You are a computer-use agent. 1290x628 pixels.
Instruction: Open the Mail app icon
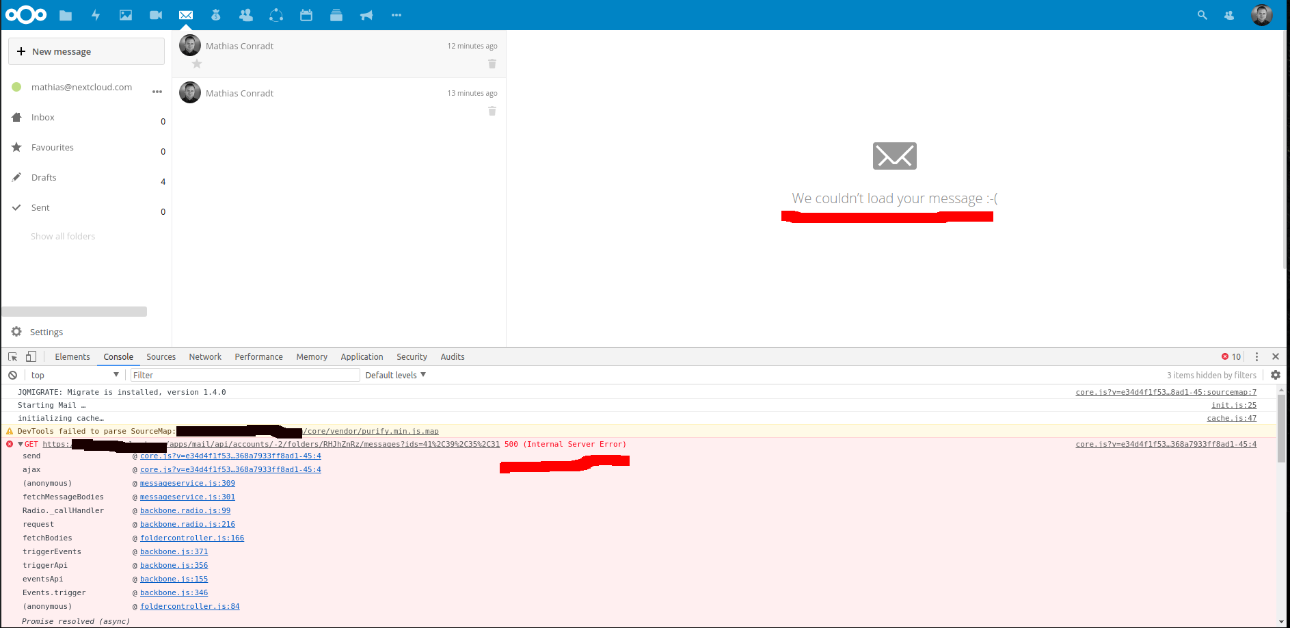(186, 15)
